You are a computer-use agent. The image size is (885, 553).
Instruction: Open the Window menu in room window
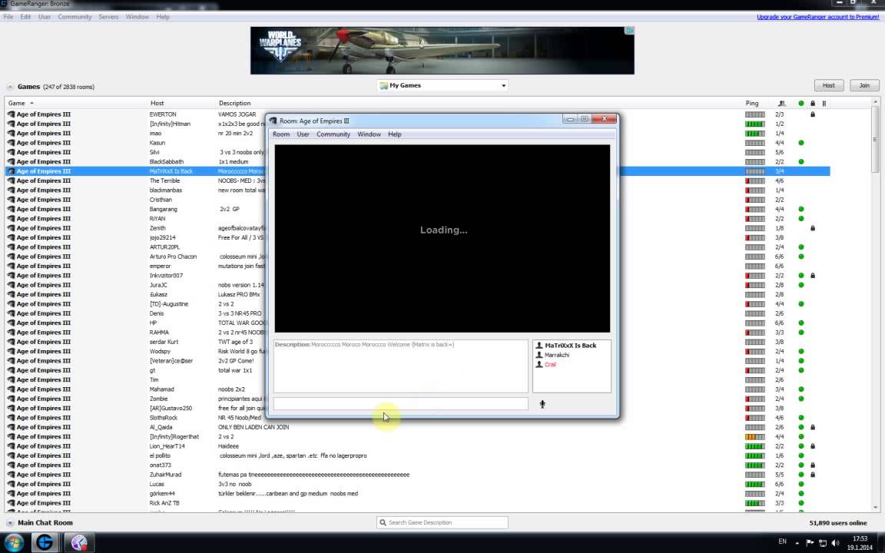369,134
